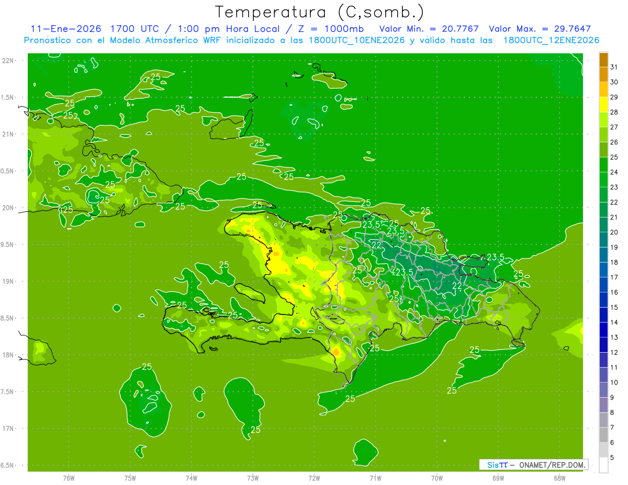Click the '18N' latitude axis label
628x485 pixels.
click(8, 355)
